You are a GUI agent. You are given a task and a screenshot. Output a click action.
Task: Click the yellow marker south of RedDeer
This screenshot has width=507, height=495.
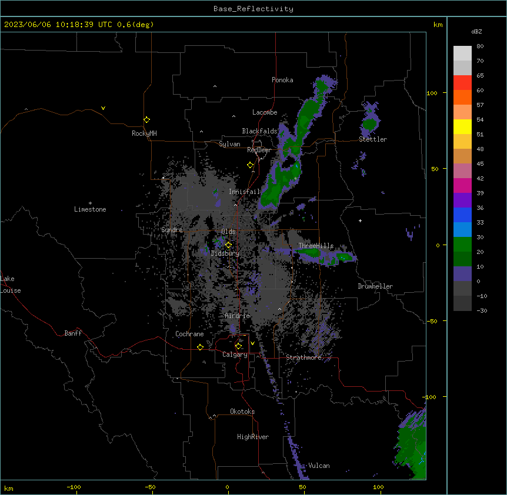[x=250, y=165]
